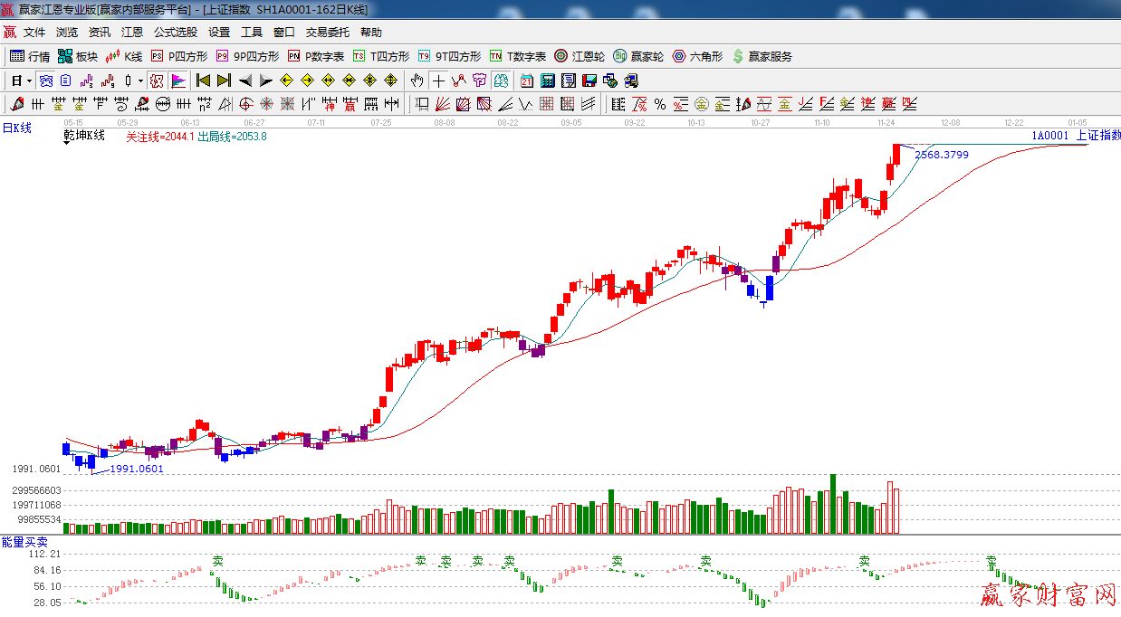Open the 行情 (Quotes) view
Screen dimensions: 1121x617
[29, 56]
